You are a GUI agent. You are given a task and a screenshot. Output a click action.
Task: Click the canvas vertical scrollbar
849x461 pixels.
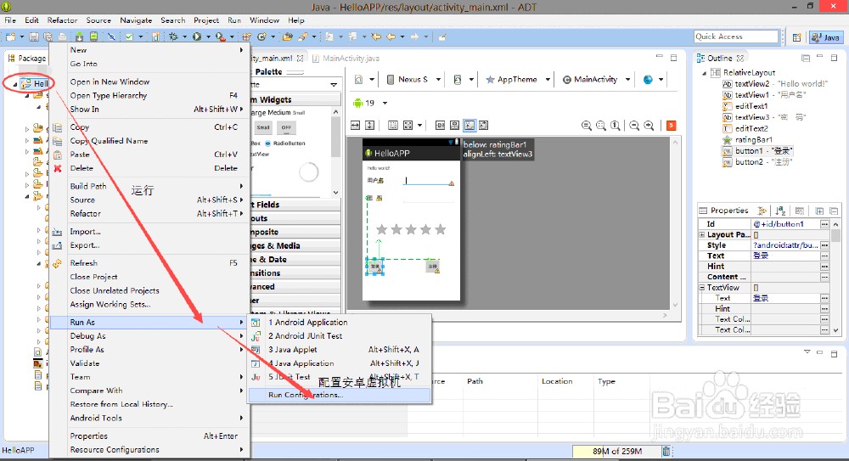point(675,224)
